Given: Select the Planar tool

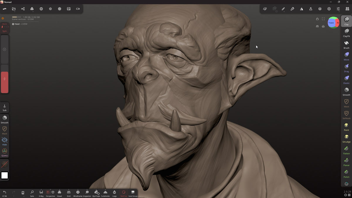Looking at the screenshot, I should 346,162.
